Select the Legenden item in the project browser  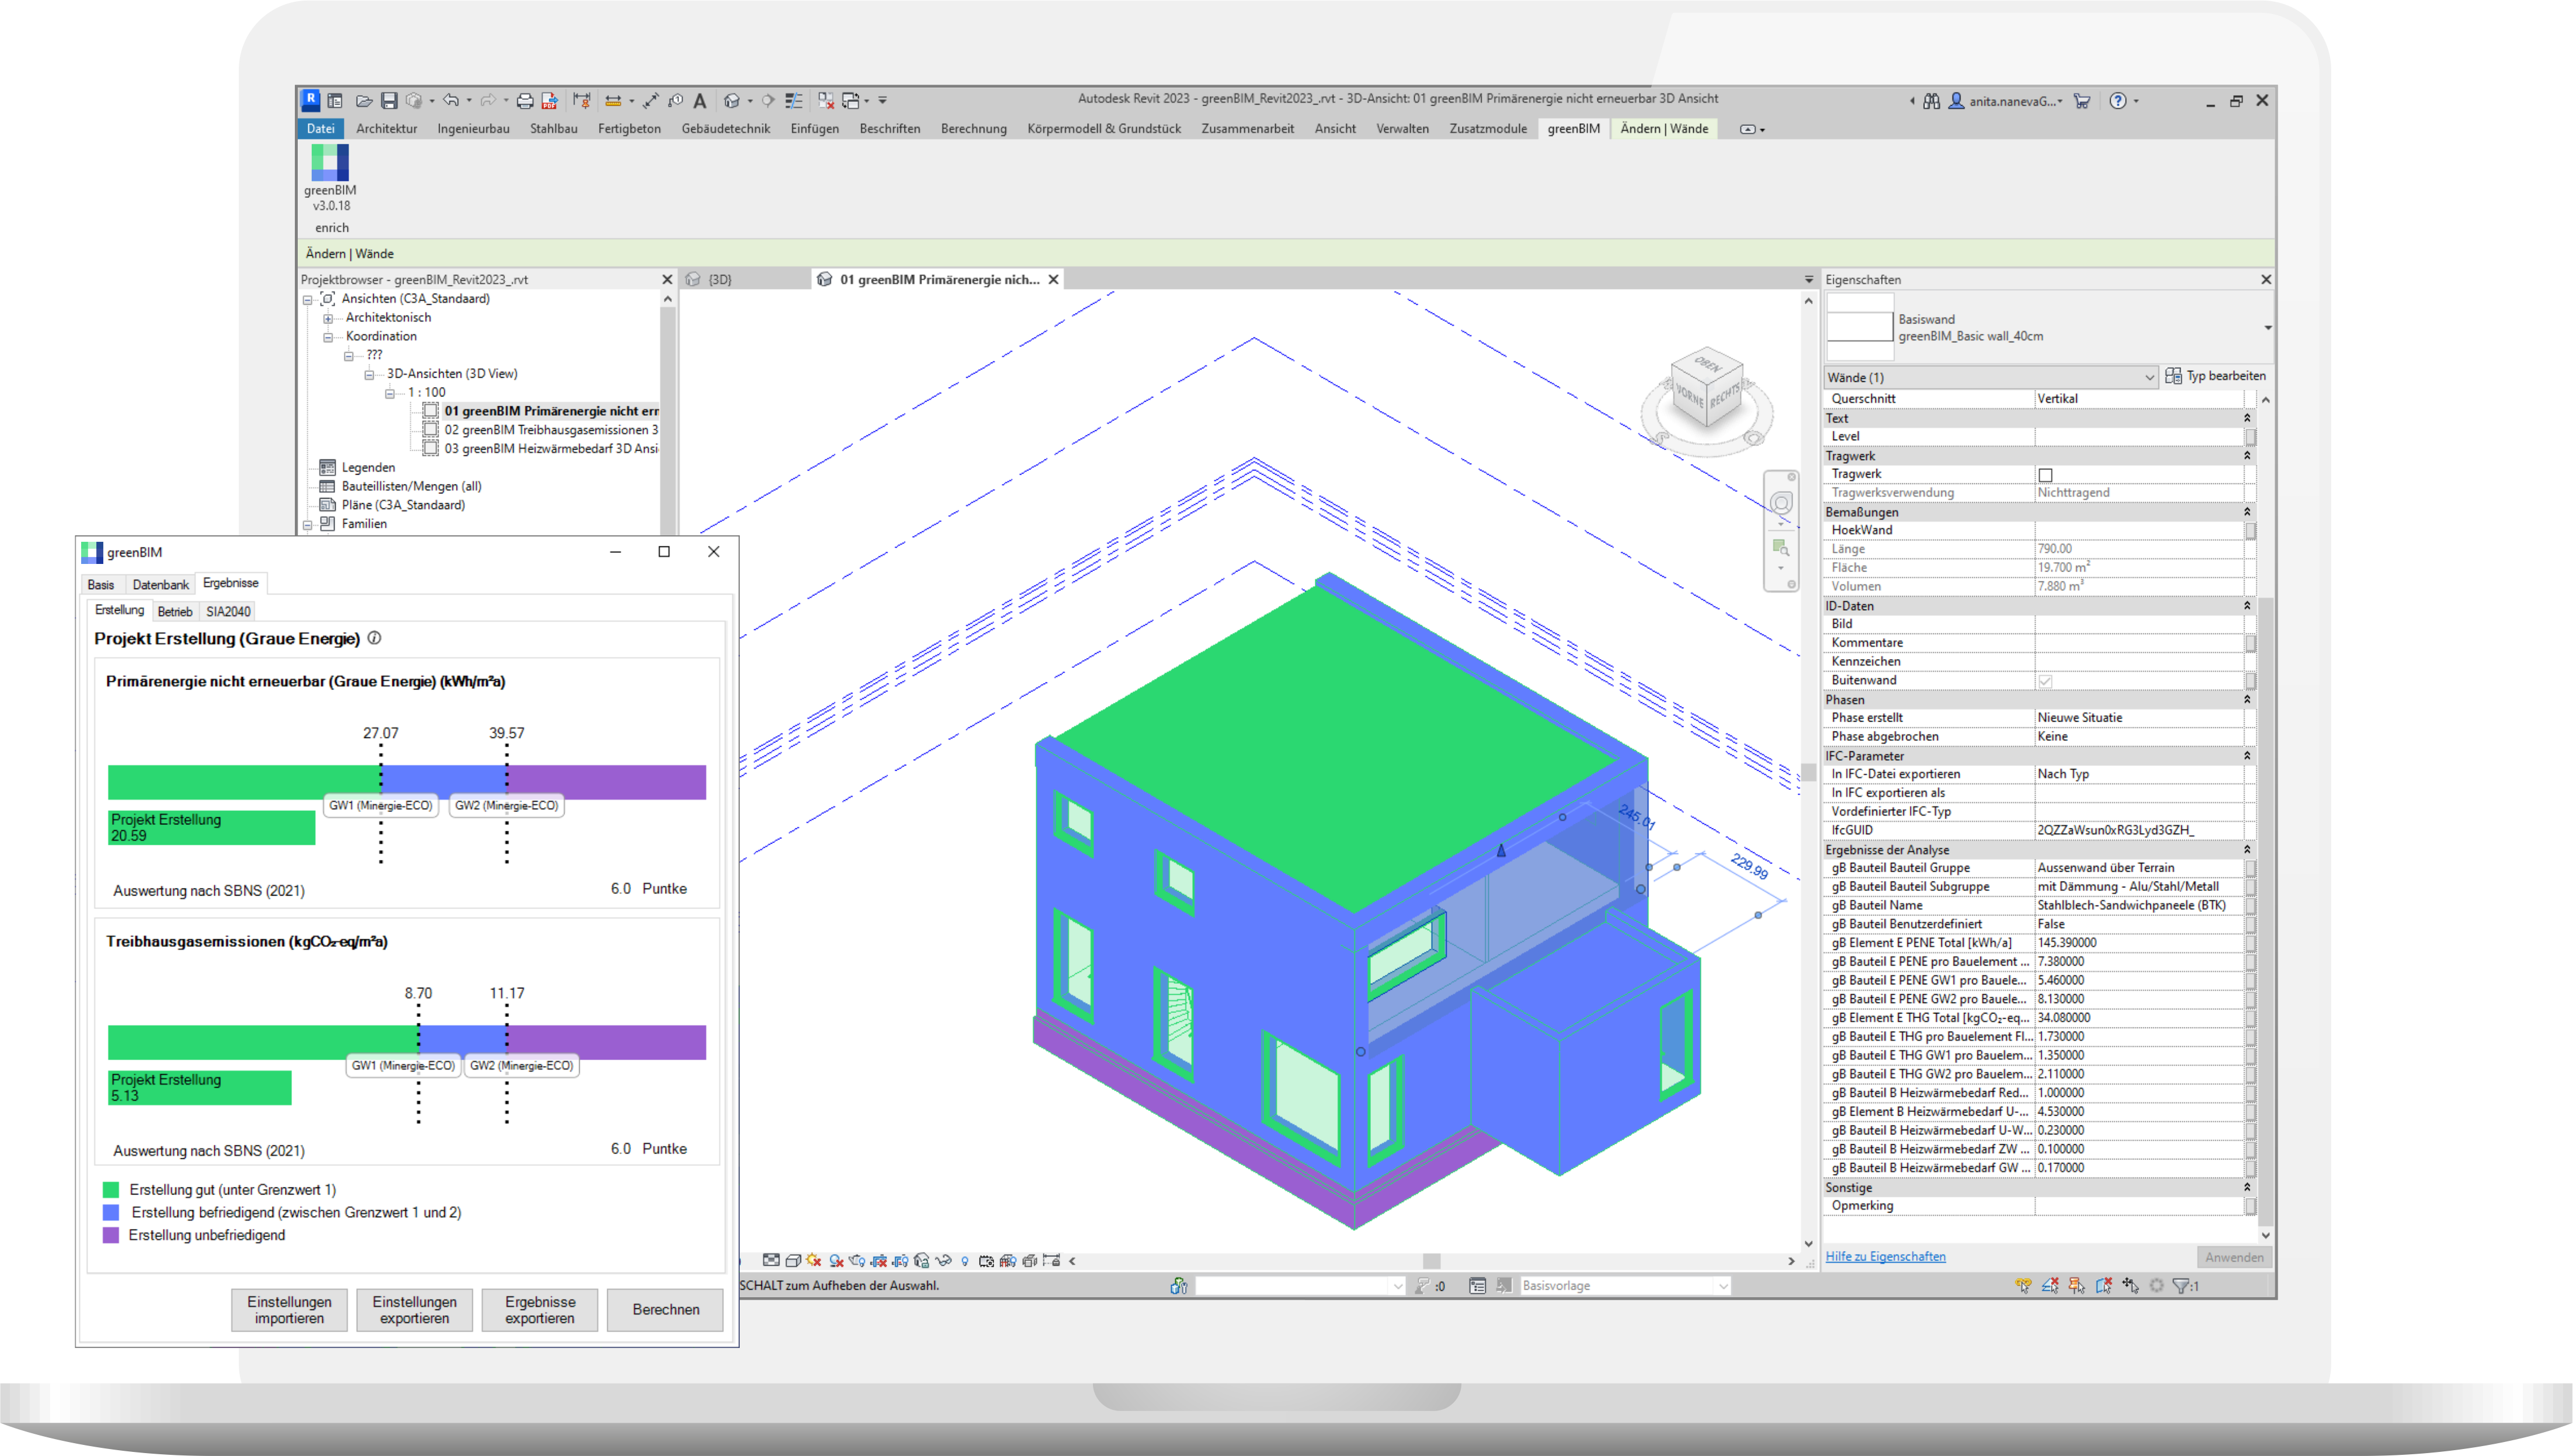368,468
